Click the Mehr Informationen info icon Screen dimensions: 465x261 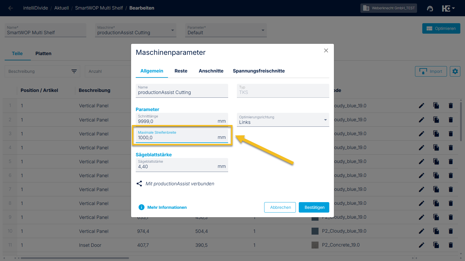142,207
